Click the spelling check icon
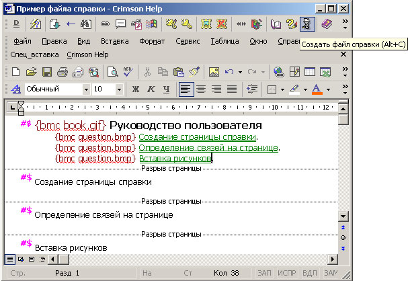 click(x=126, y=71)
